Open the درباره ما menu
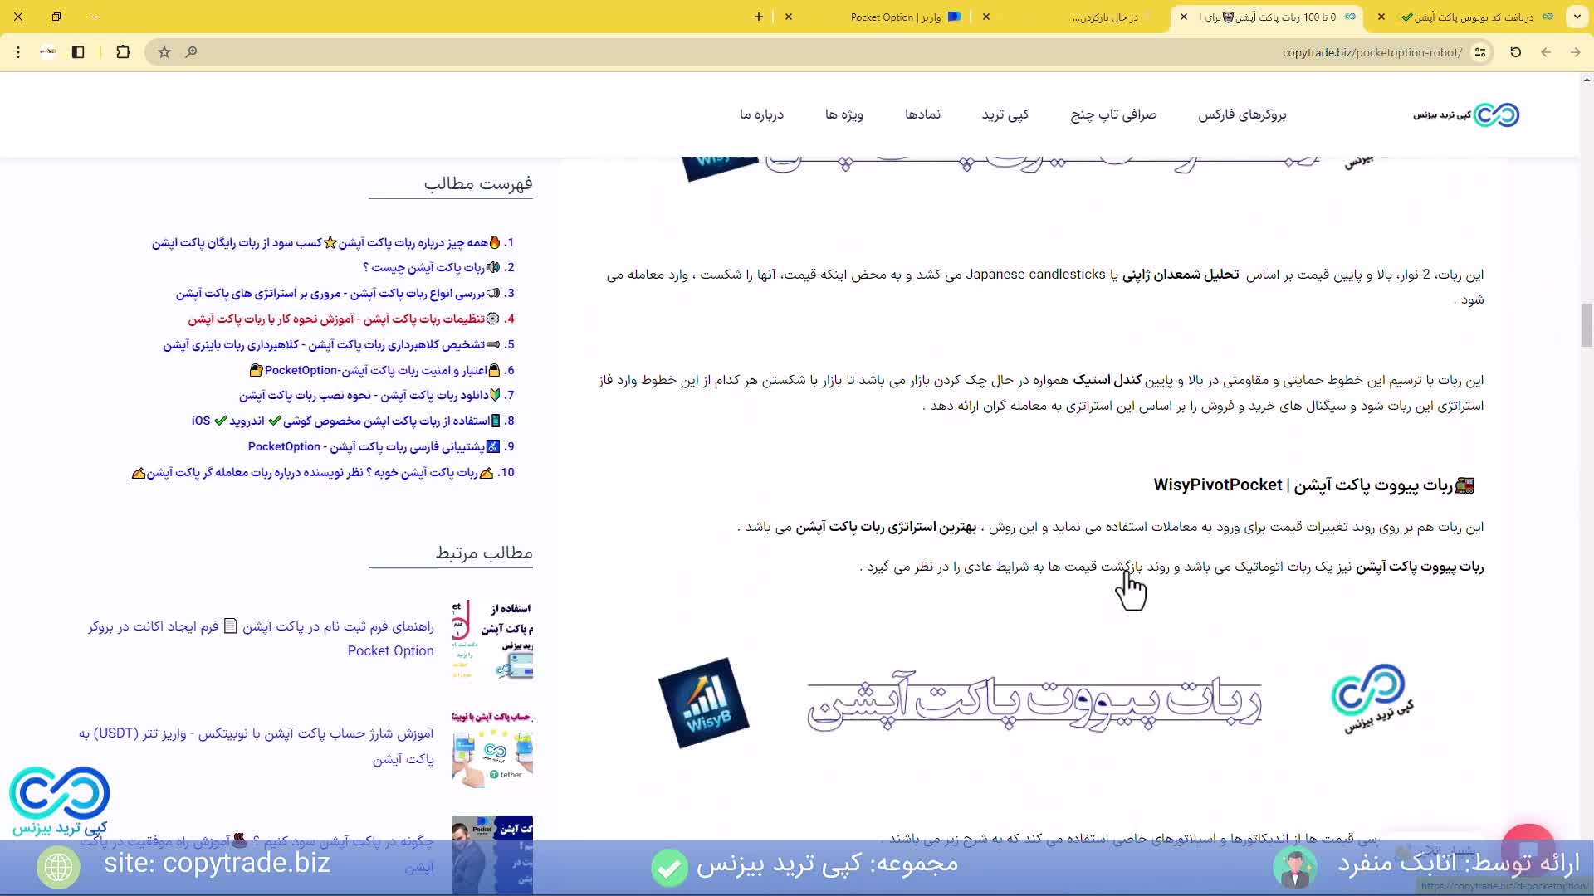1594x896 pixels. click(761, 114)
